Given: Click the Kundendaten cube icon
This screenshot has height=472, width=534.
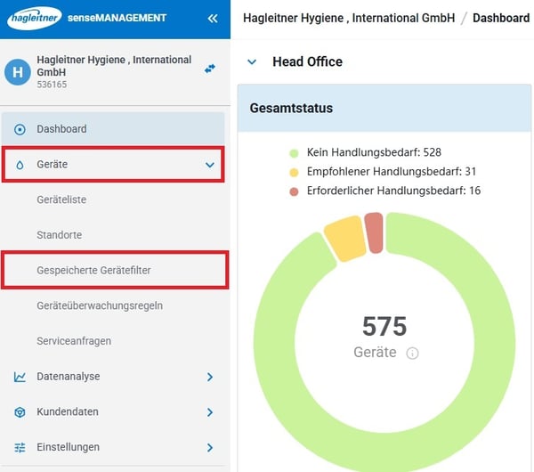Looking at the screenshot, I should tap(20, 412).
